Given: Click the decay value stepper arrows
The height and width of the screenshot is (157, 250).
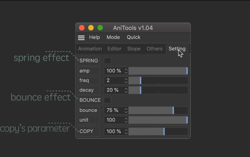Looking at the screenshot, I should [x=126, y=90].
